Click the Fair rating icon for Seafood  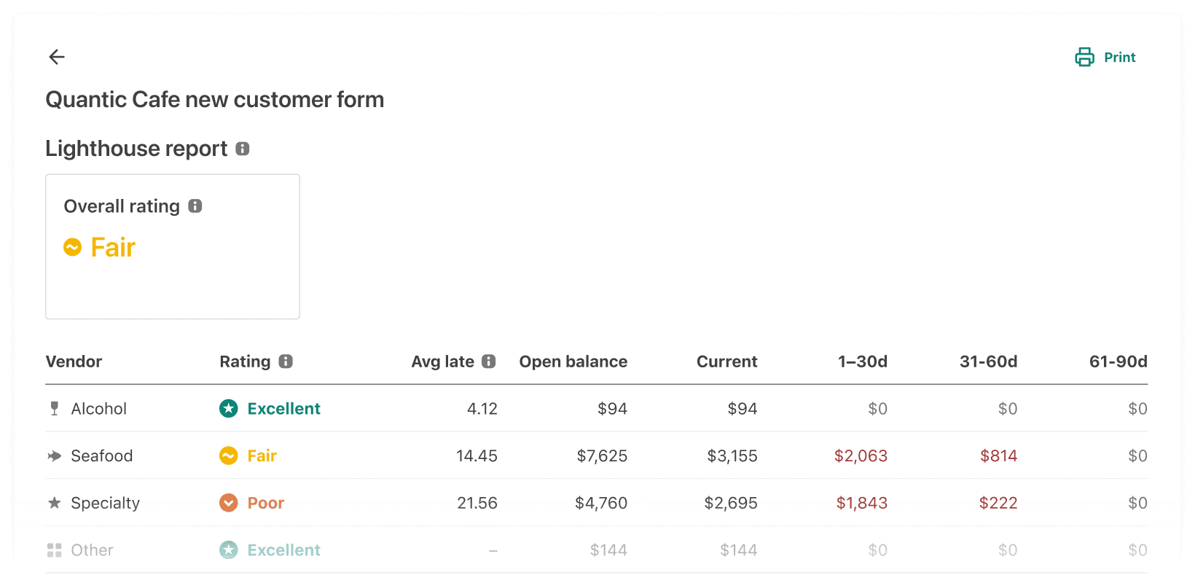pos(229,456)
